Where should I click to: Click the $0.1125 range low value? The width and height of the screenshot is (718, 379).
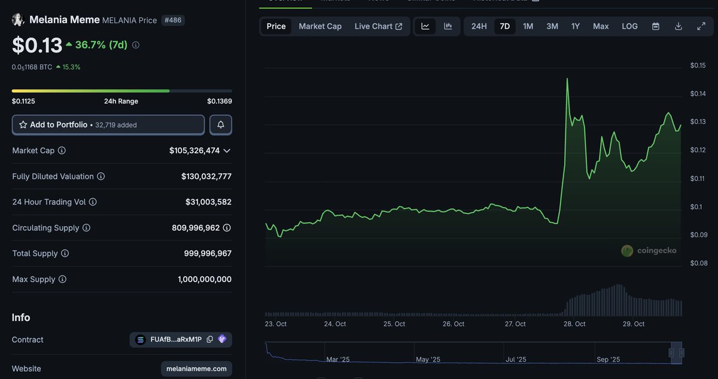click(24, 101)
